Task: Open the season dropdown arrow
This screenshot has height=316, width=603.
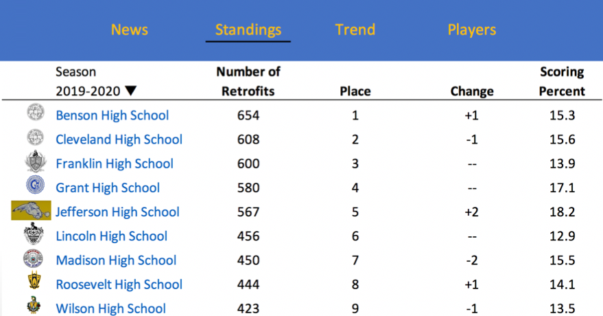Action: [131, 91]
